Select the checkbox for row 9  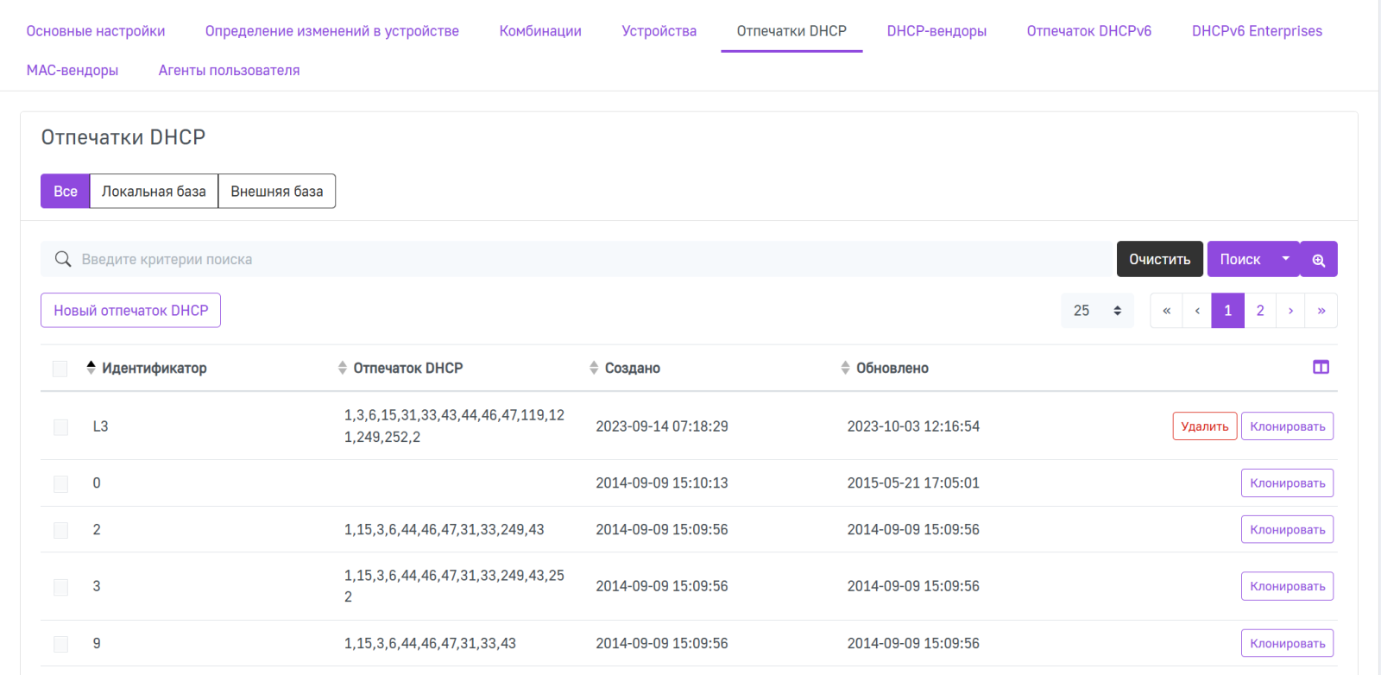(60, 644)
